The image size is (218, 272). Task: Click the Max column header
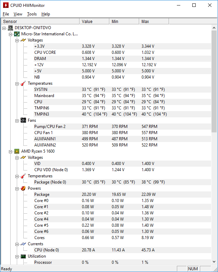coord(154,21)
